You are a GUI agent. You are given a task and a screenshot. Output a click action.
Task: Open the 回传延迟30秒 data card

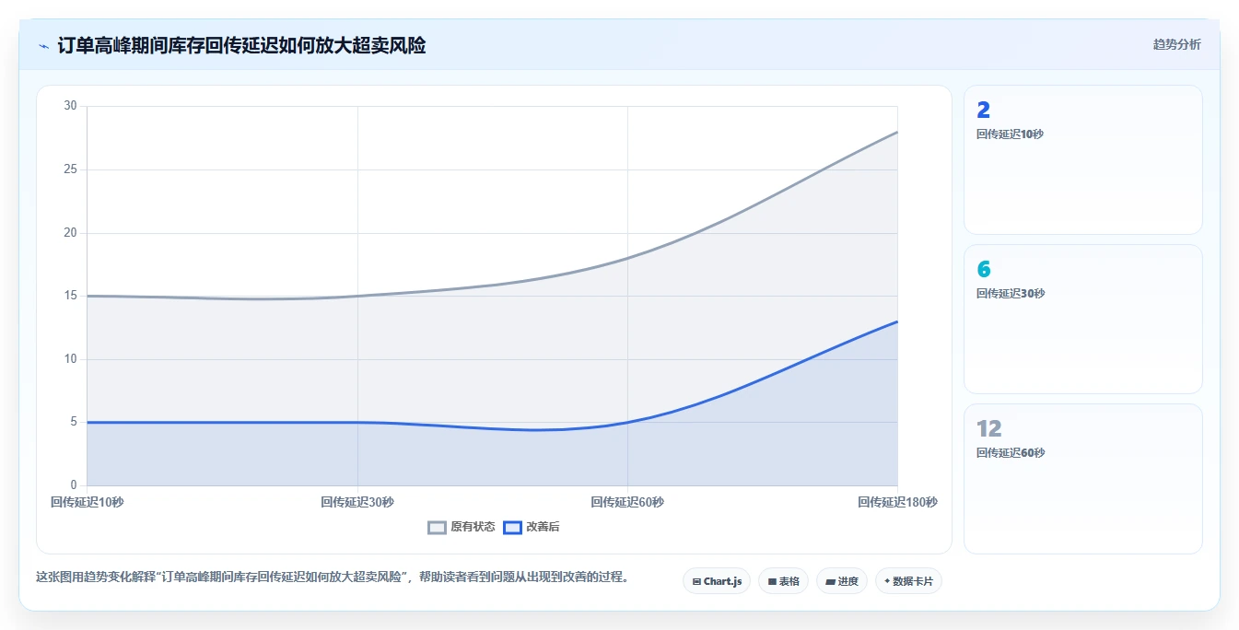1083,319
